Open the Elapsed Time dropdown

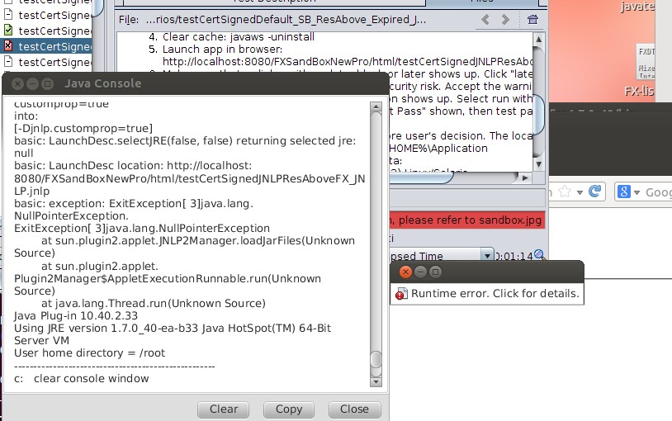coord(486,256)
